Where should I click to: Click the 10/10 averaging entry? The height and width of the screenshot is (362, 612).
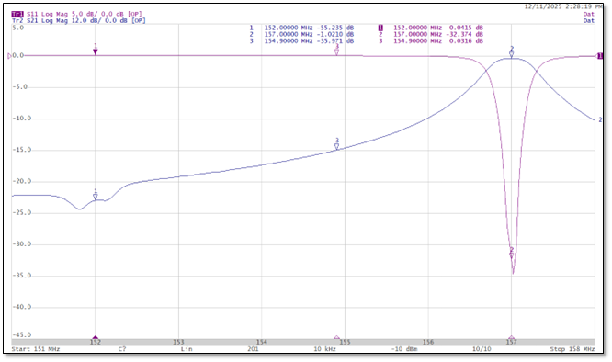click(482, 349)
